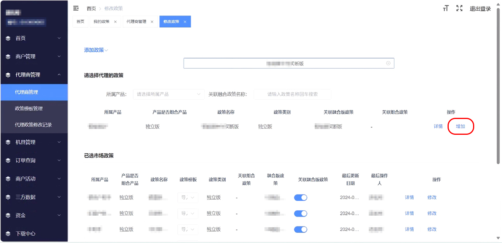502x243 pixels.
Task: Click the 增加 link
Action: pos(460,127)
